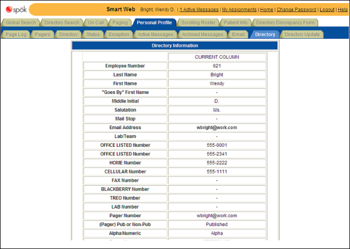Screen dimensions: 350x249
Task: Click the Lab/Team label
Action: coord(125,136)
